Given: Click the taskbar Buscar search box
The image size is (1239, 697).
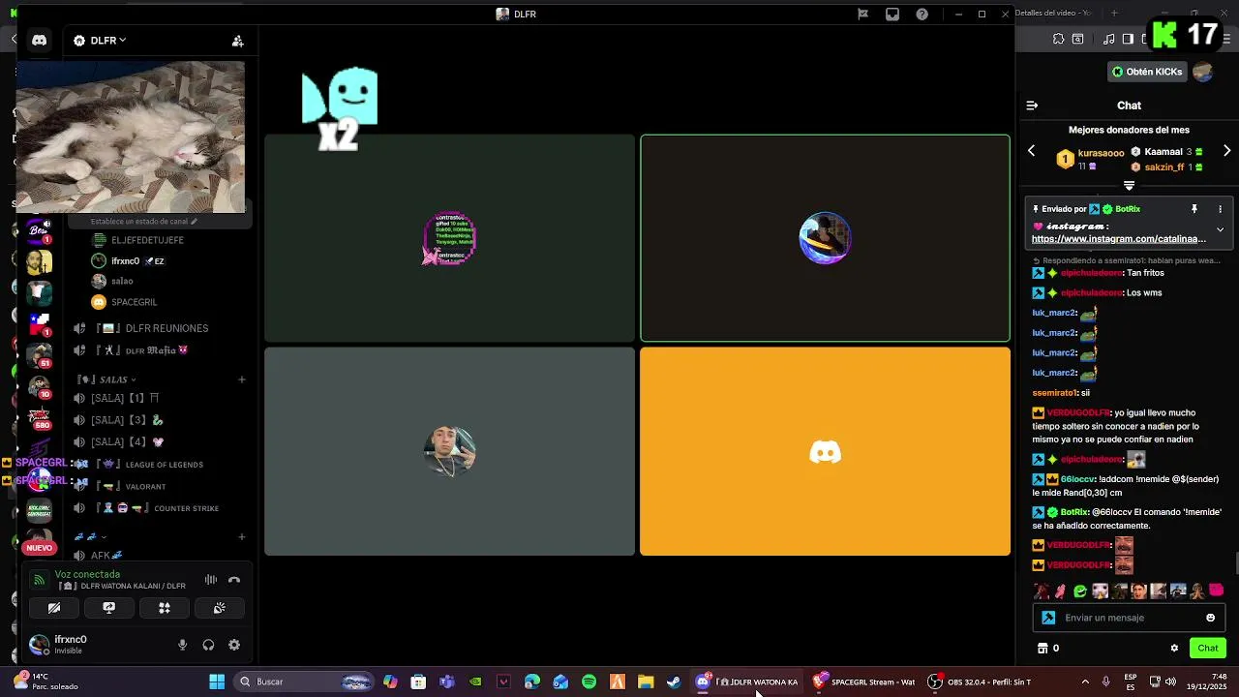Looking at the screenshot, I should [x=305, y=682].
